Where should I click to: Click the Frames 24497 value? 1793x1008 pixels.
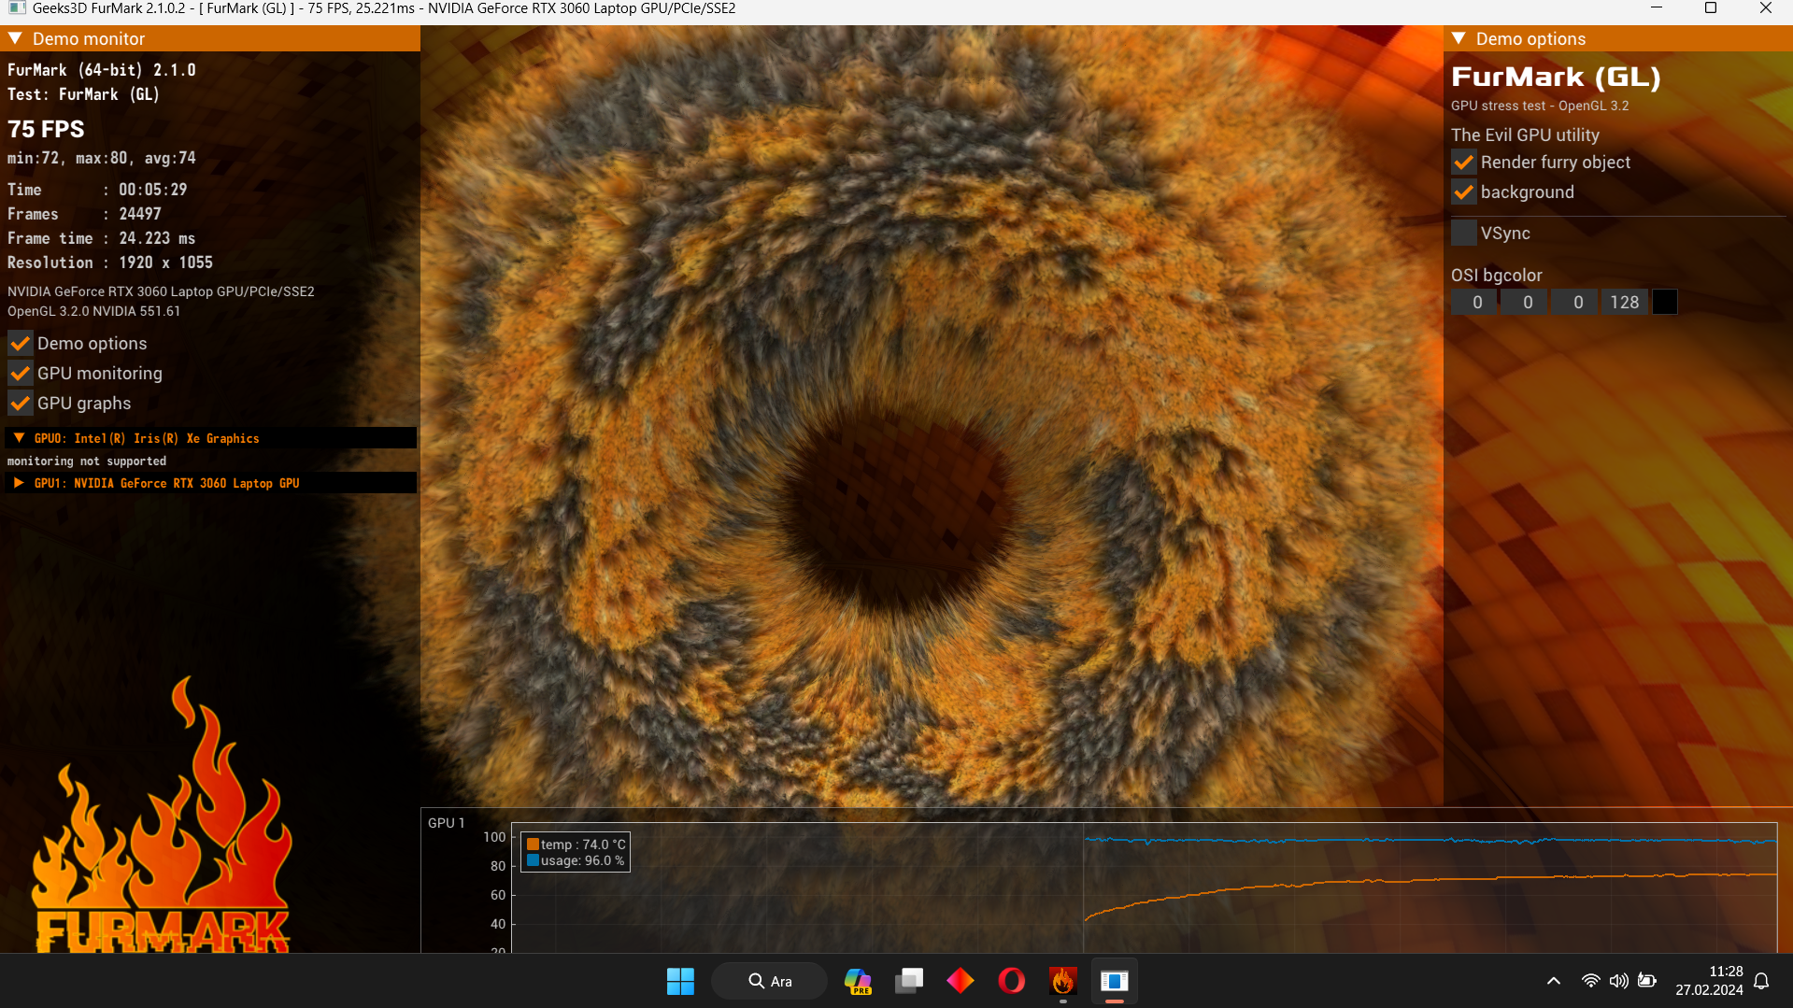(x=140, y=214)
